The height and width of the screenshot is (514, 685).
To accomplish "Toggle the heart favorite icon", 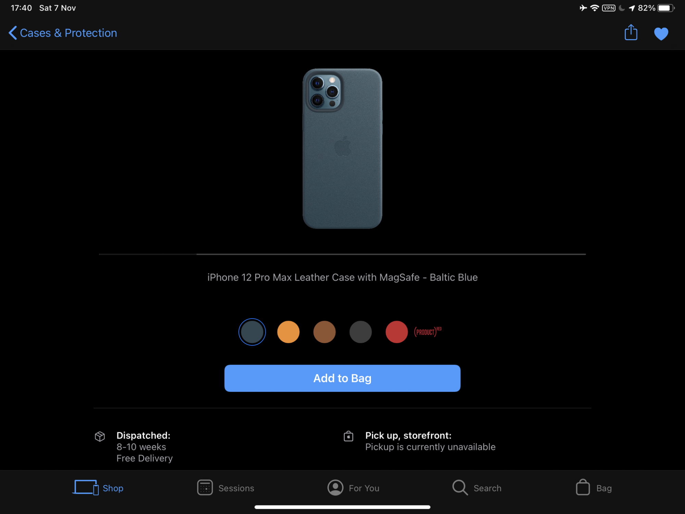I will (661, 34).
